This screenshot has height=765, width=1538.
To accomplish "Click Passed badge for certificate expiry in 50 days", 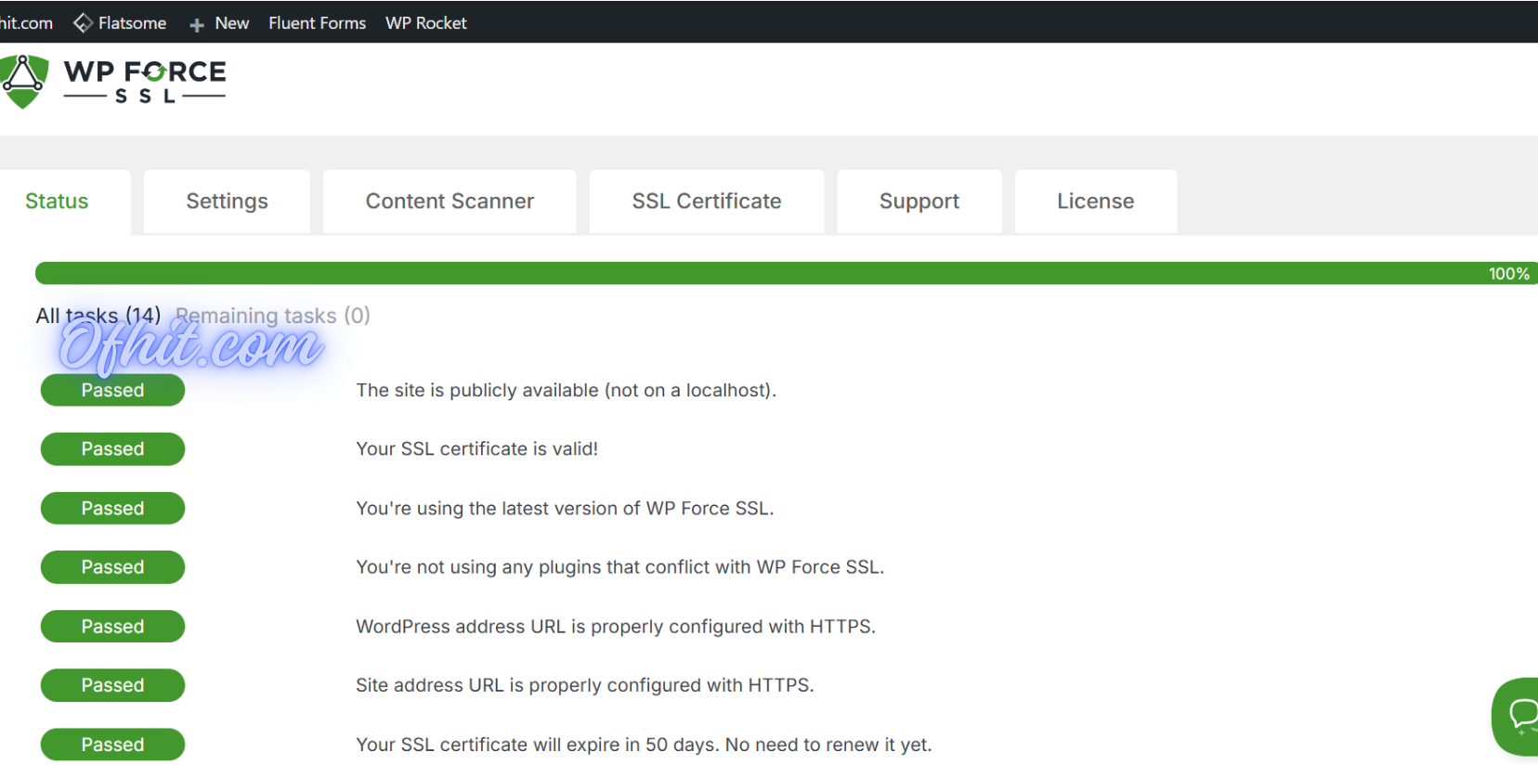I will (x=112, y=745).
